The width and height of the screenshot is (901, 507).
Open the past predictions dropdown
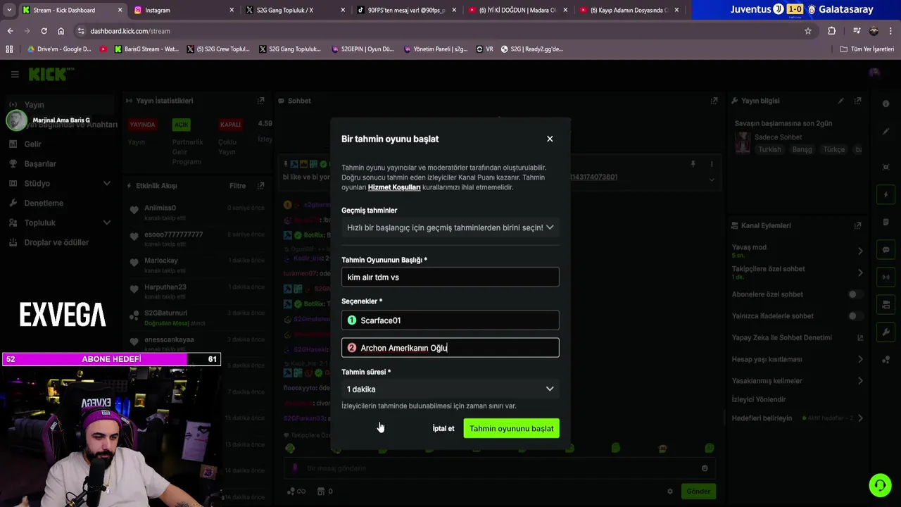(x=450, y=227)
